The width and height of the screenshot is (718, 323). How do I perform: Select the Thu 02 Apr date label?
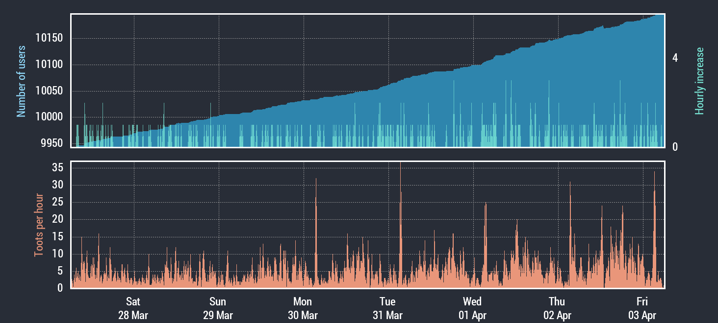tap(557, 308)
